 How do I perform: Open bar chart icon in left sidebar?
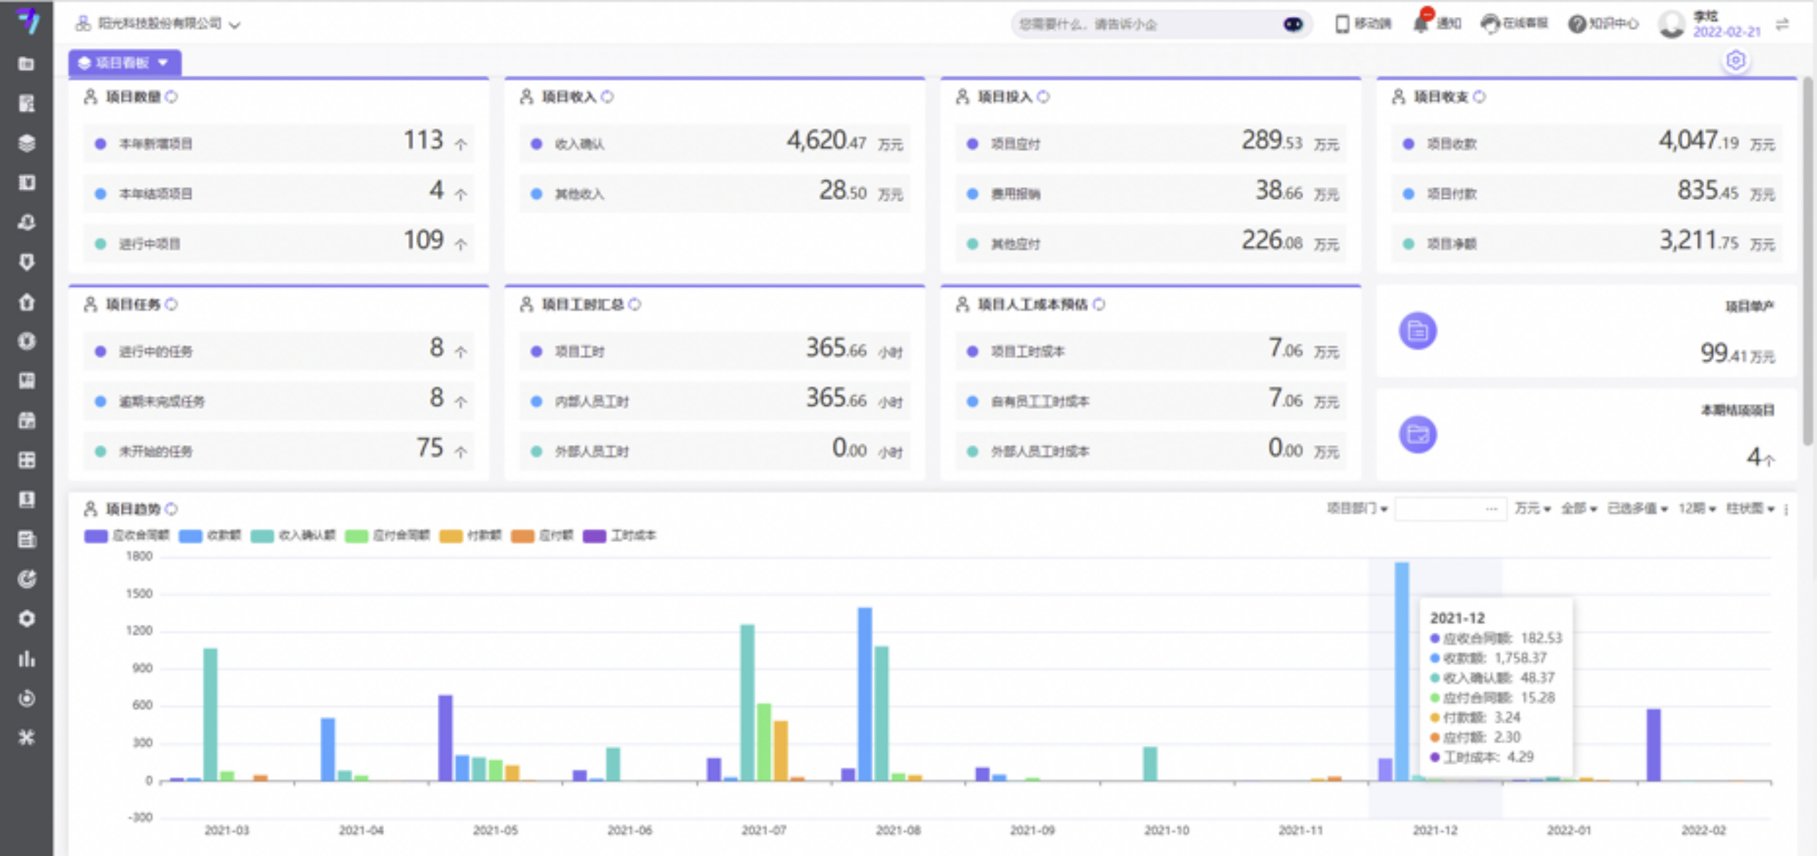pos(26,659)
